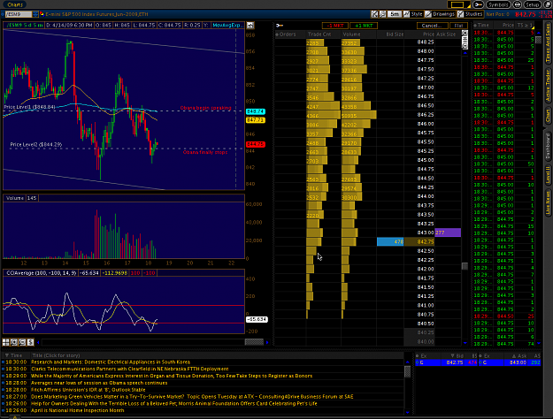Open story April is National Home Inspection Month
553x419 pixels.
coord(78,410)
